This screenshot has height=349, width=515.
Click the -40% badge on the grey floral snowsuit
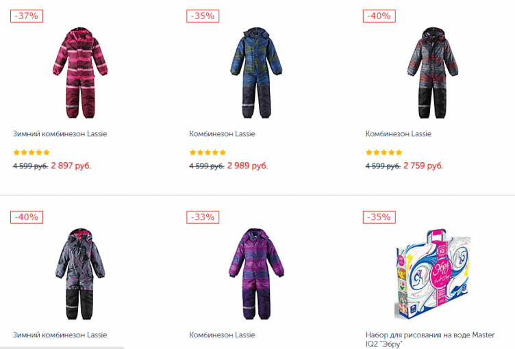coord(27,218)
